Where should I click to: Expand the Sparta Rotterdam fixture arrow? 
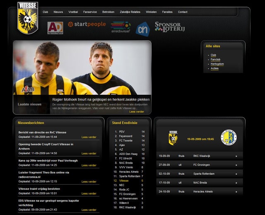click(236, 174)
